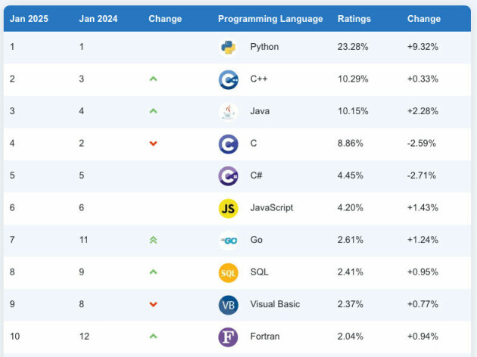Click red down arrow in Visual Basic row
Image resolution: width=477 pixels, height=357 pixels.
153,304
